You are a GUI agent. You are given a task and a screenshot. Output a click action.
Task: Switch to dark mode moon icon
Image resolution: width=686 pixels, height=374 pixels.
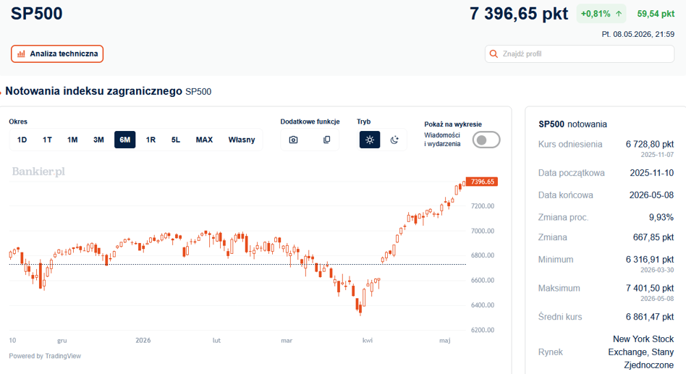tap(394, 140)
